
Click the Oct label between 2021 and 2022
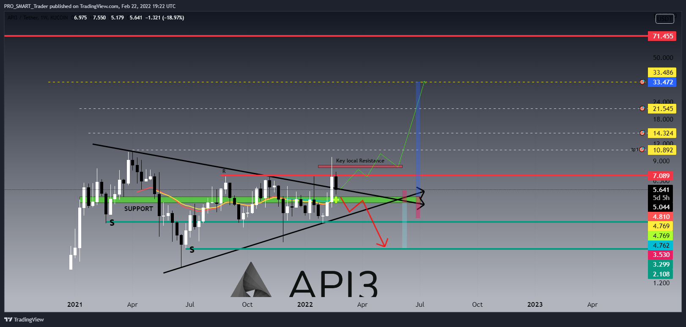247,305
